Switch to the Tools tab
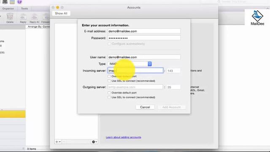This screenshot has width=270, height=152. click(x=24, y=8)
